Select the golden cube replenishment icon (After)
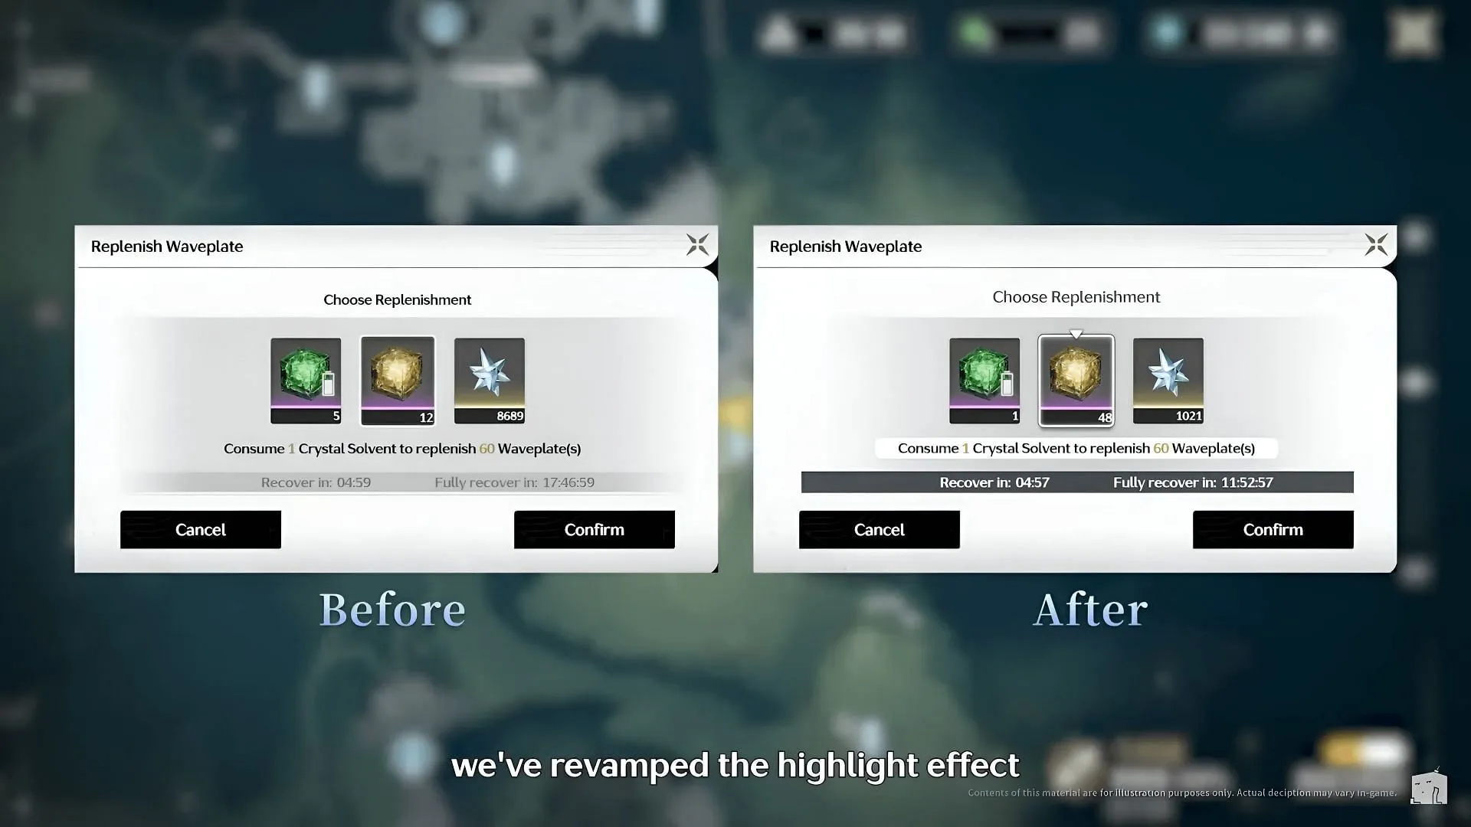Screen dimensions: 1471x827 click(x=1076, y=379)
